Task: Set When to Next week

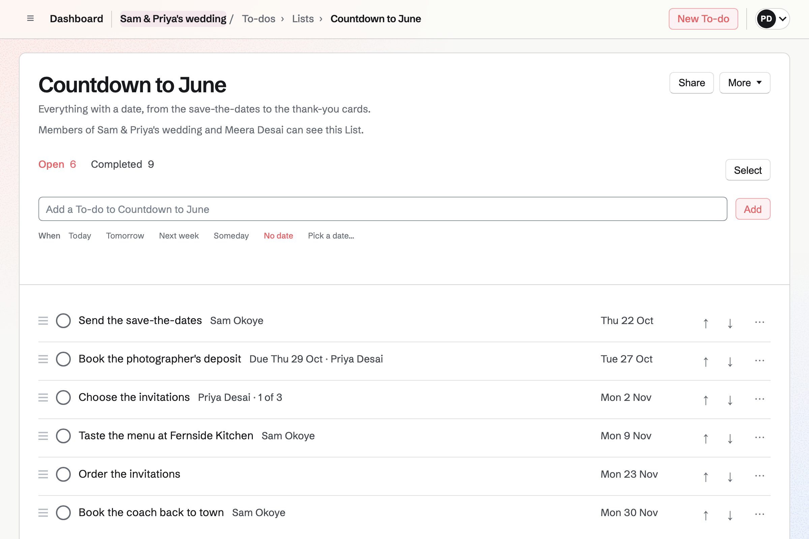Action: tap(179, 236)
